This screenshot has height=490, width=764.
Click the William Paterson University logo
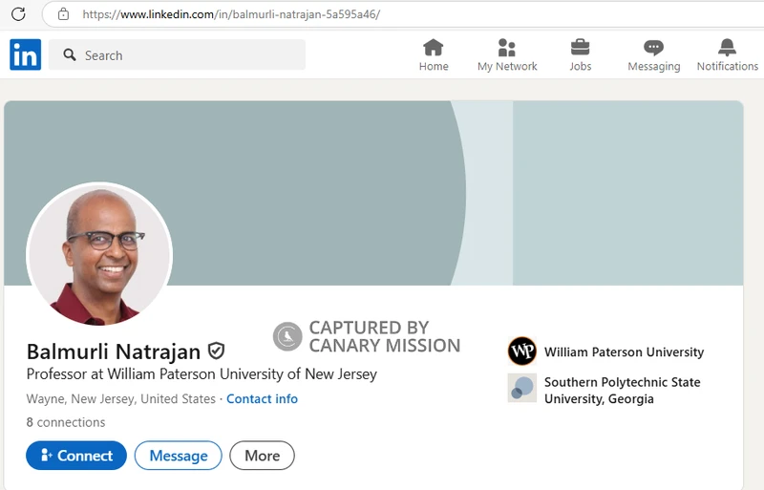522,352
